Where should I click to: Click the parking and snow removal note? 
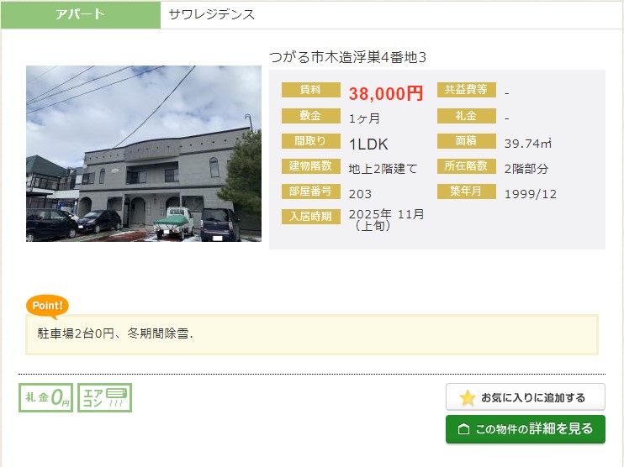point(116,333)
